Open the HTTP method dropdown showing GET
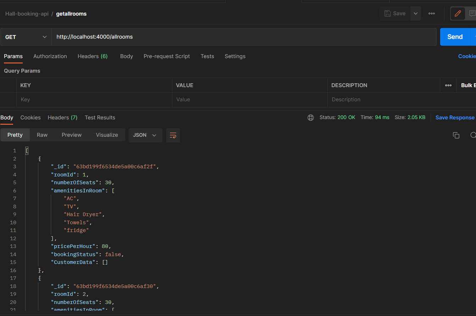The width and height of the screenshot is (476, 316). [x=26, y=36]
